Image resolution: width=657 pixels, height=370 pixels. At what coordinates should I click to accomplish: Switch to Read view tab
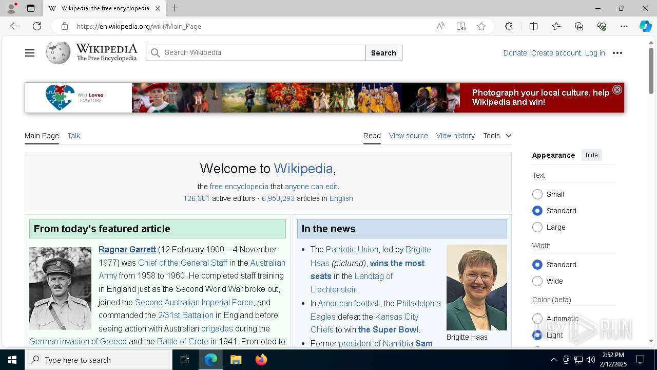[x=372, y=136]
